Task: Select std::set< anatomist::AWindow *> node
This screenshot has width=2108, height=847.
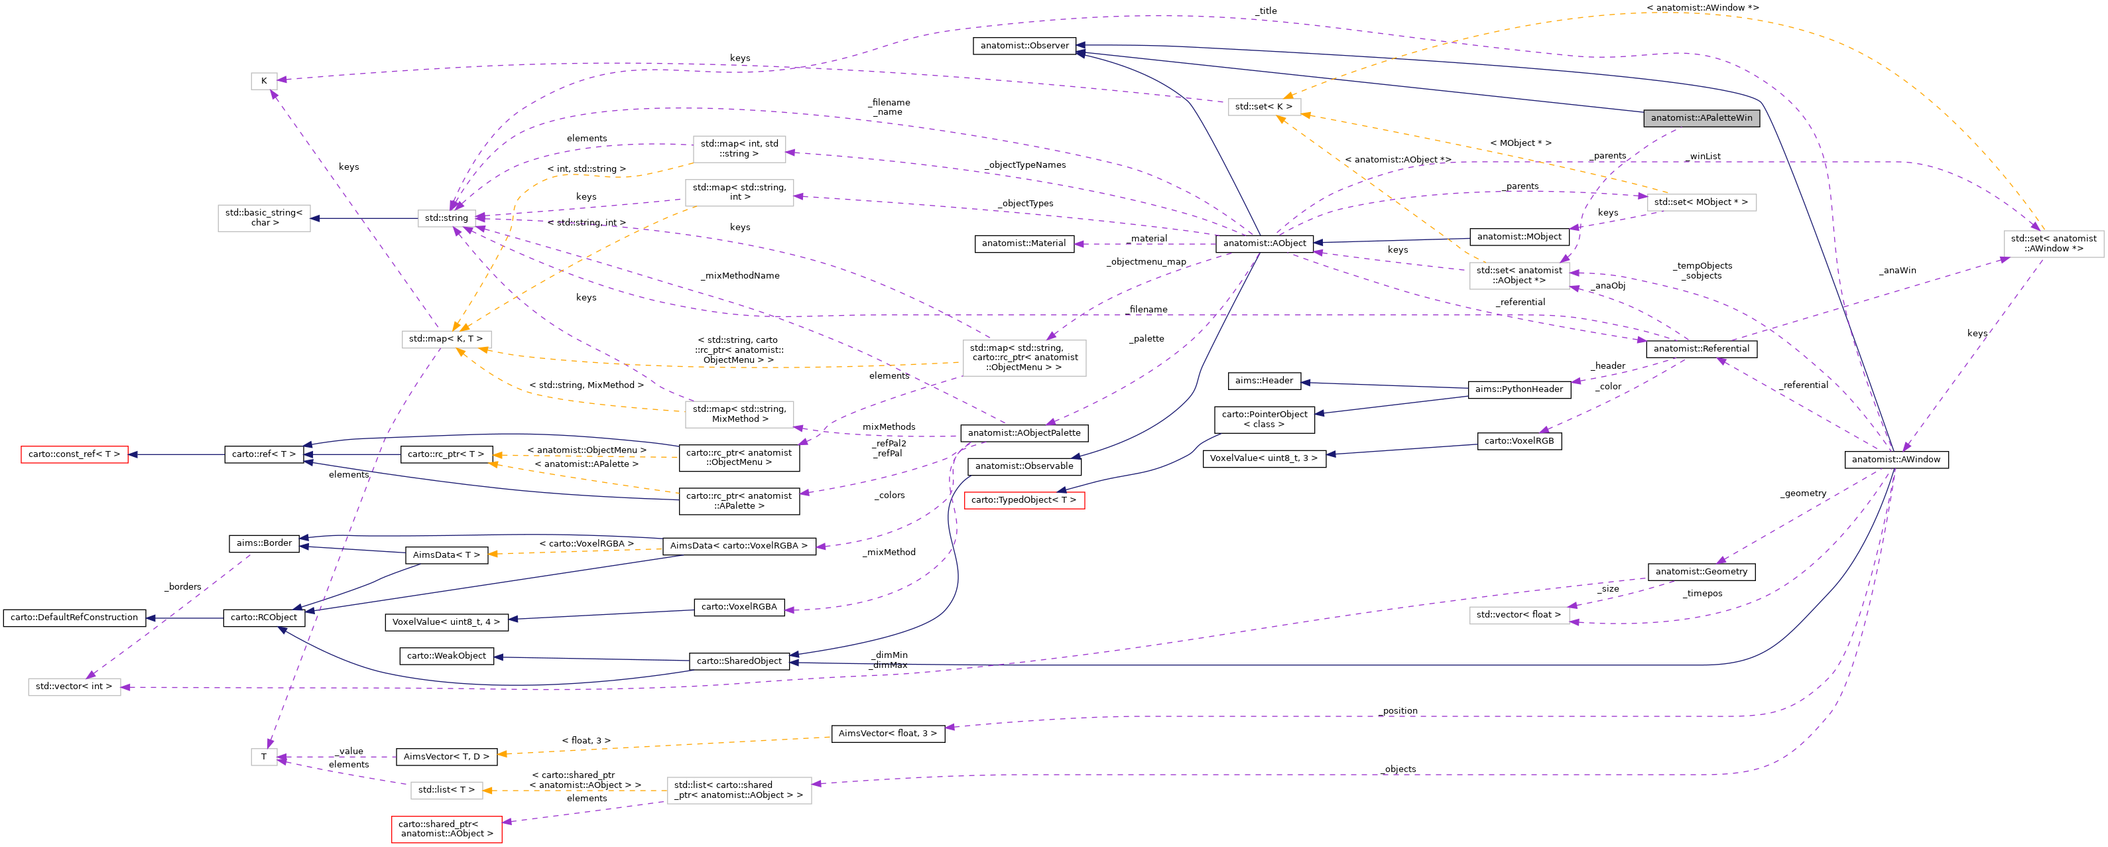Action: click(x=2054, y=244)
